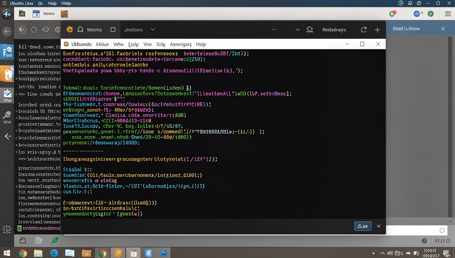Click the reload icon right of 'Restsórorɟs'
455x258 pixels.
click(364, 30)
